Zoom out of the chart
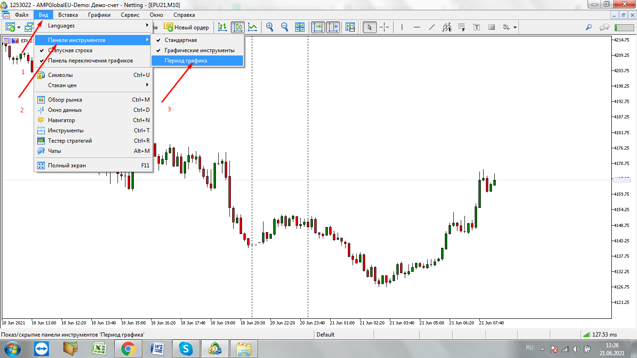Image resolution: width=637 pixels, height=358 pixels. click(x=284, y=27)
